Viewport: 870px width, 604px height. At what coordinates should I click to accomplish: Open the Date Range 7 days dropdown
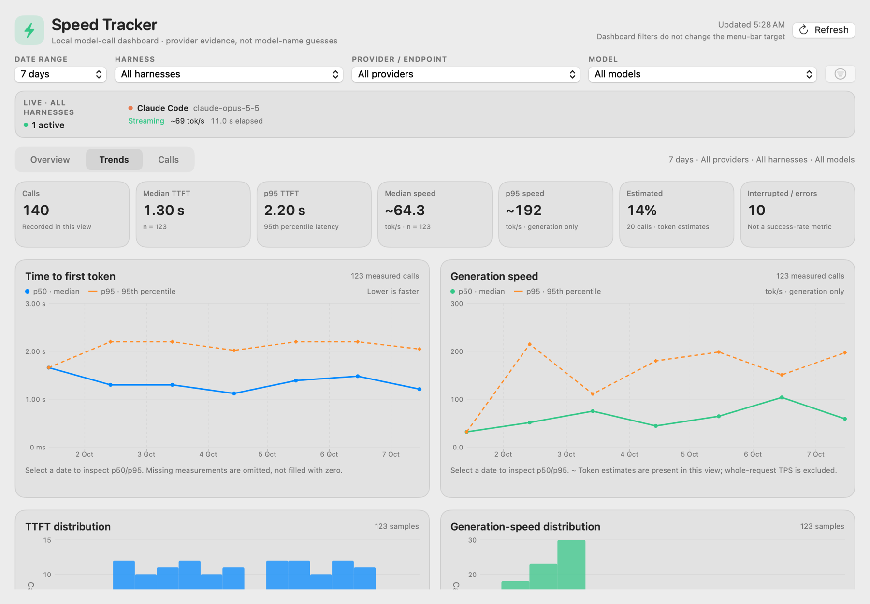coord(60,74)
